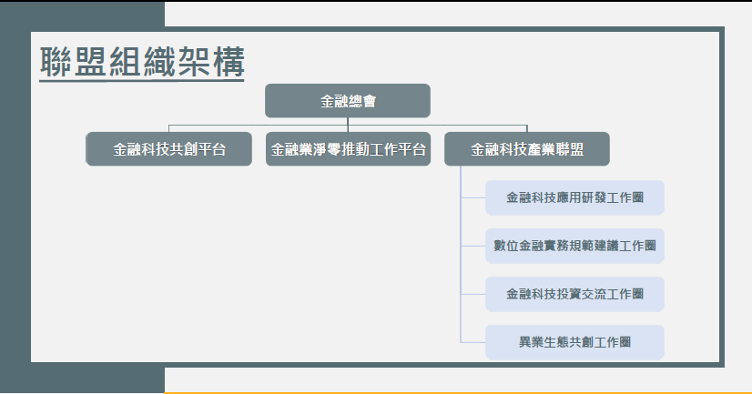Select the 金融總會 top box
Screen dimensions: 752x394
tap(348, 101)
